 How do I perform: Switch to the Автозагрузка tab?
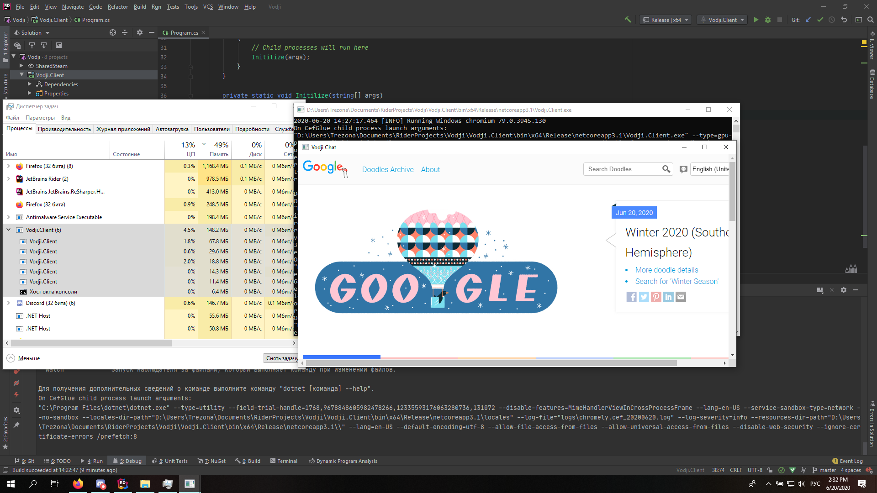pyautogui.click(x=172, y=129)
